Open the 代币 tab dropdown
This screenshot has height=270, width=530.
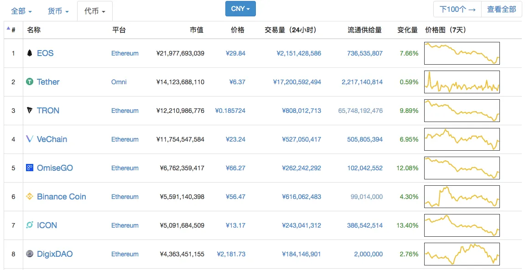click(95, 11)
